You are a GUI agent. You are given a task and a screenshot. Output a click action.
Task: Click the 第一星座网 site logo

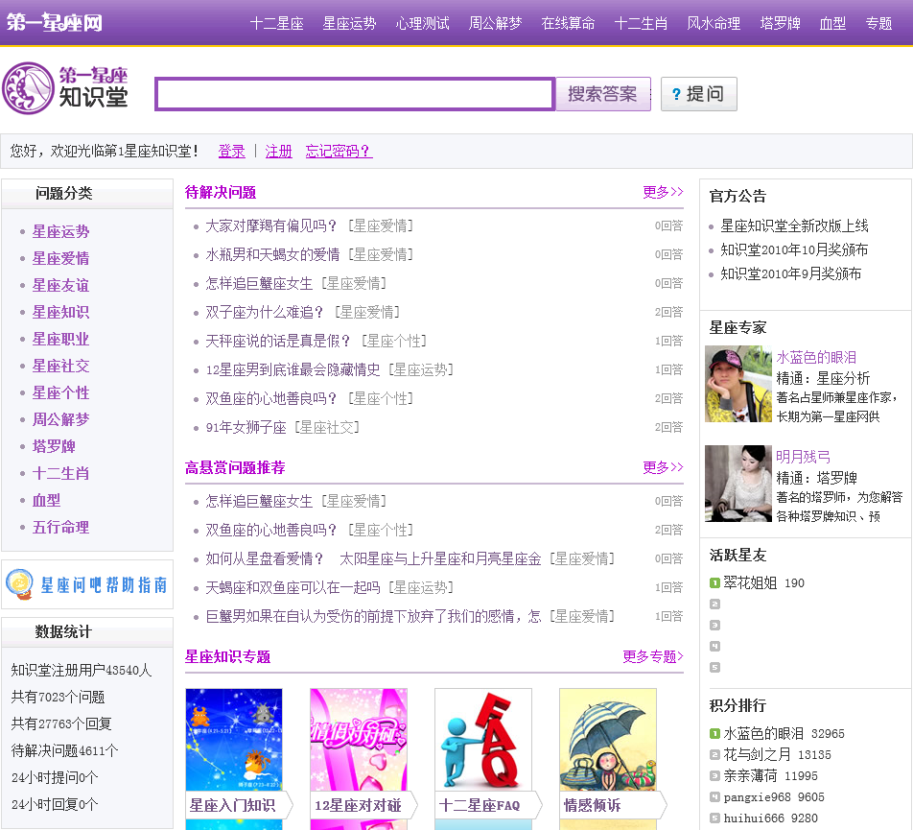coord(54,23)
